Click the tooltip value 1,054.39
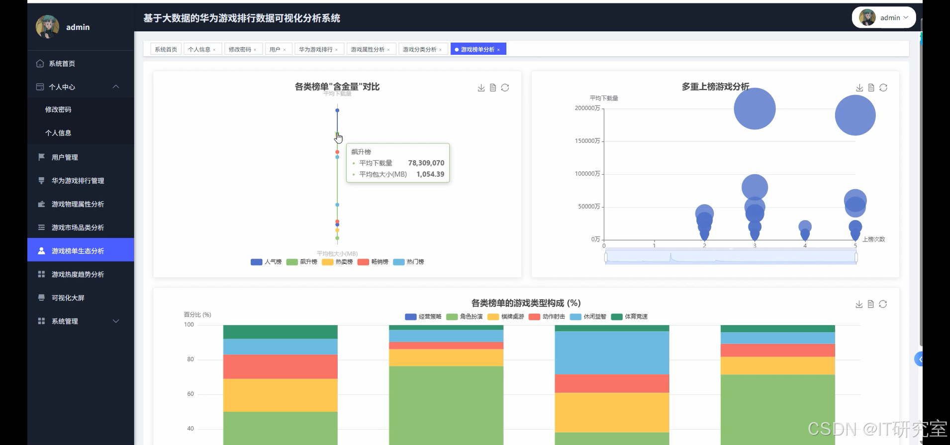This screenshot has height=445, width=950. click(430, 174)
